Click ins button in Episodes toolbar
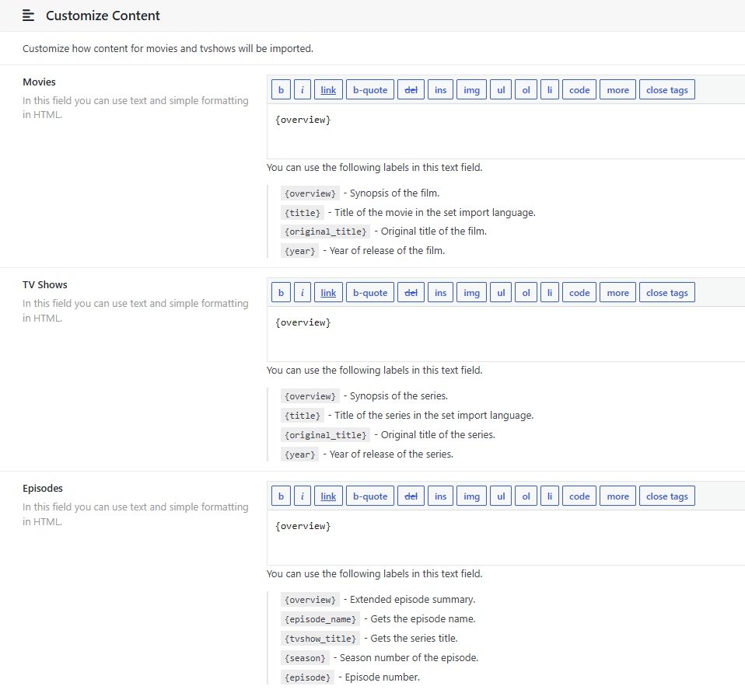The image size is (745, 693). (x=440, y=496)
